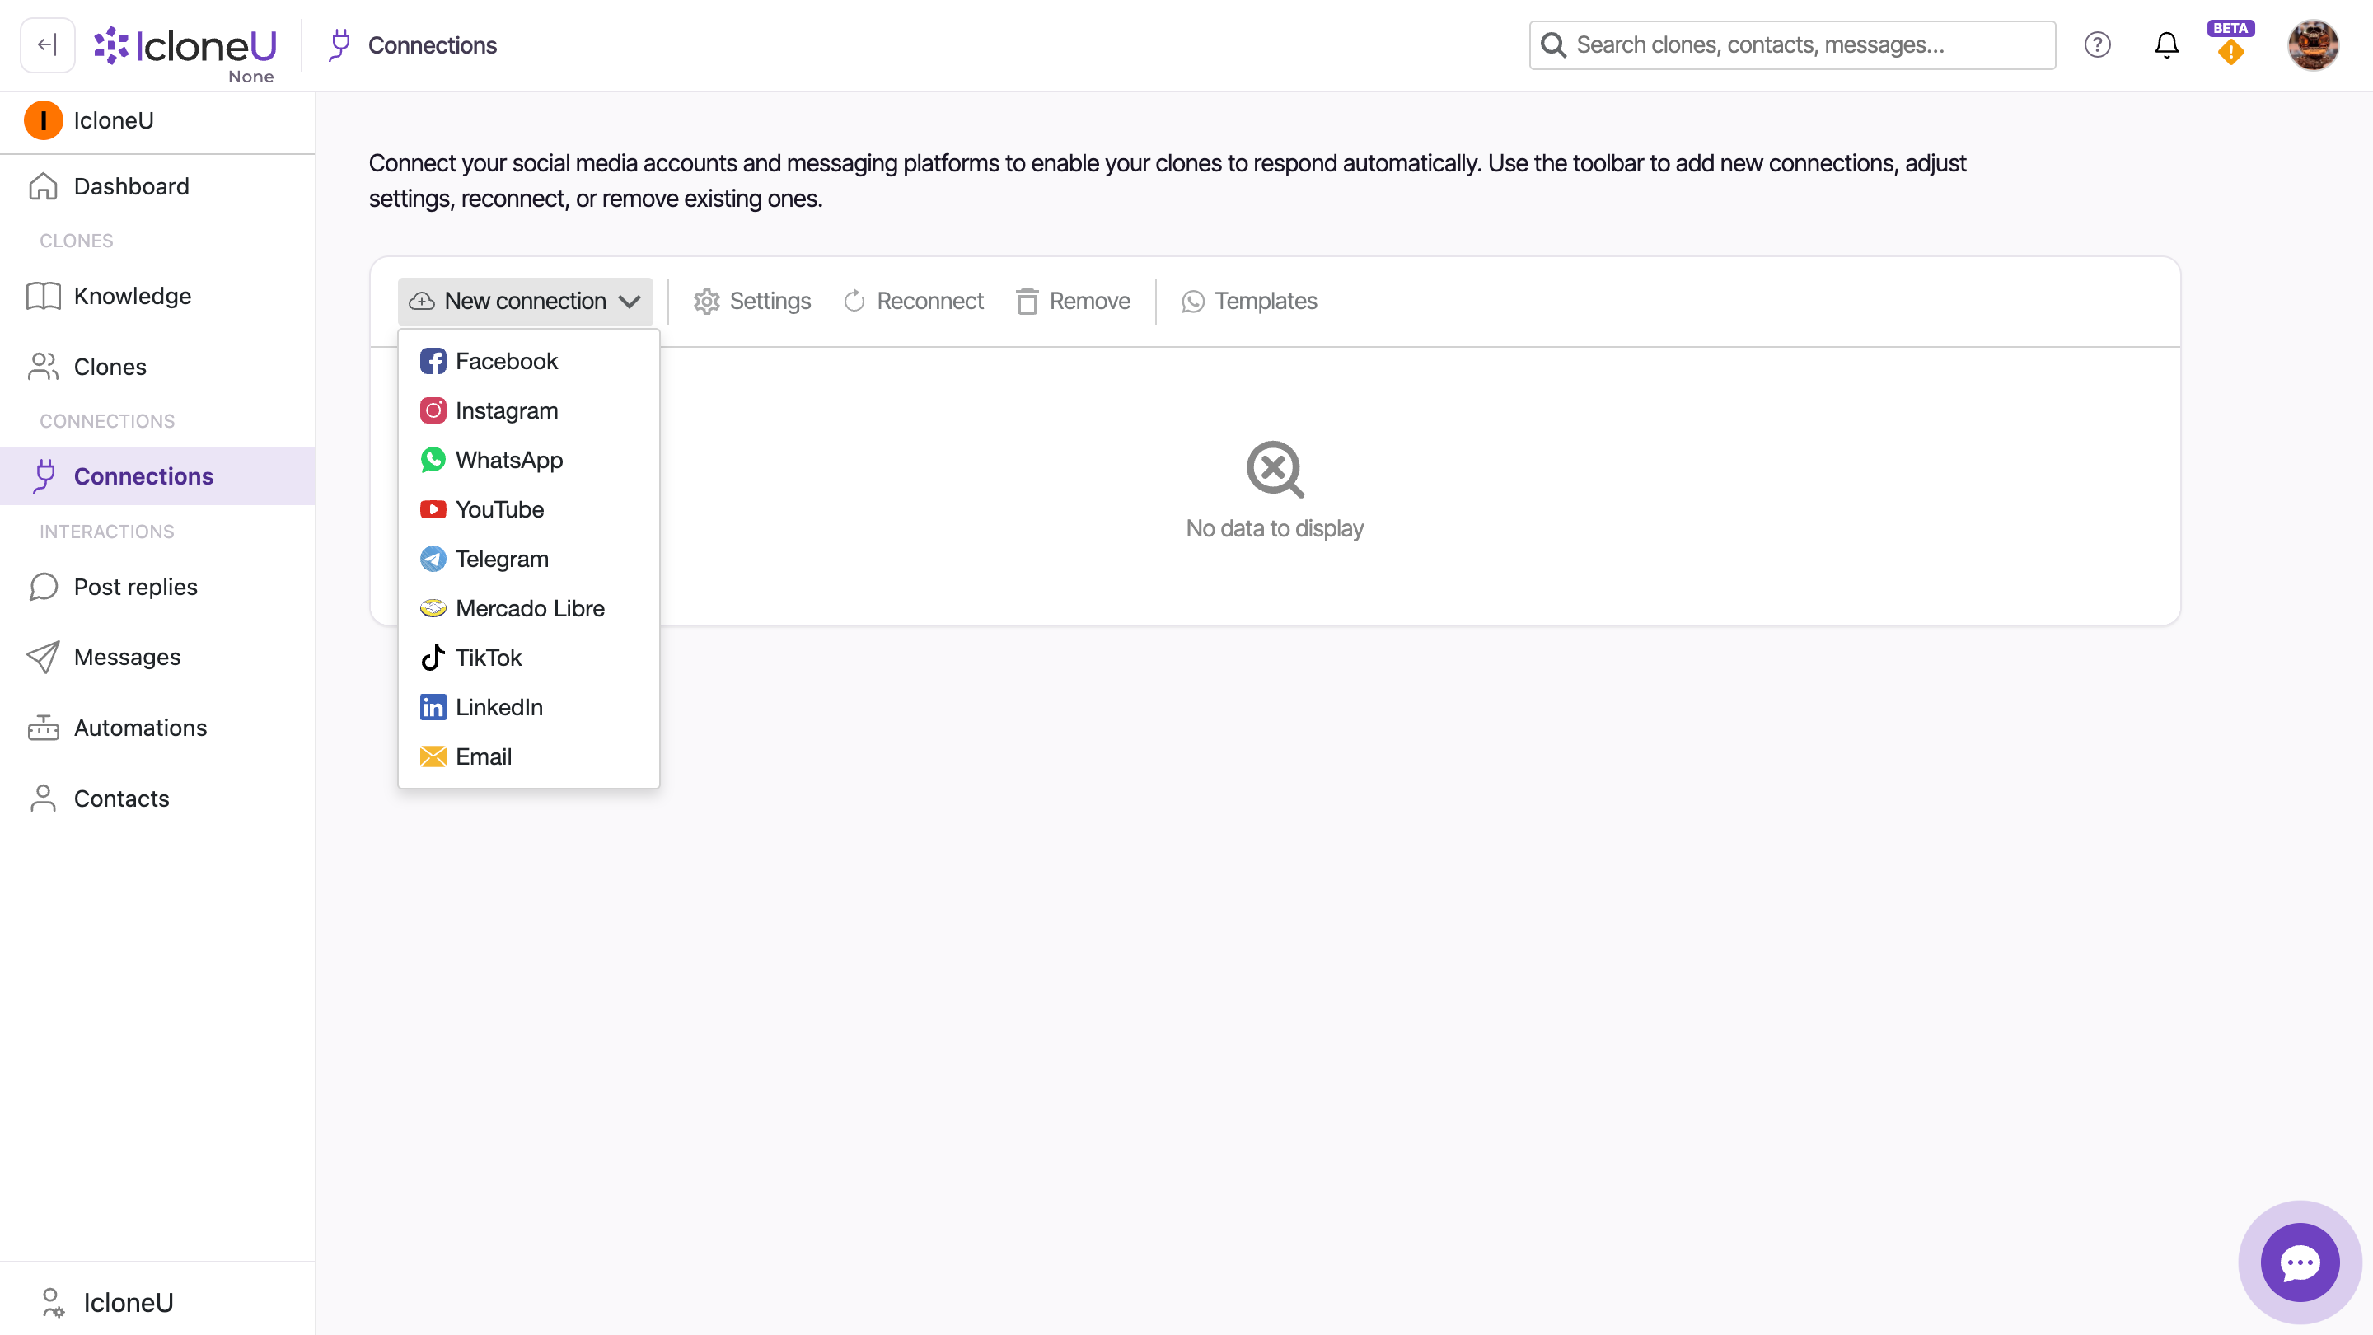Viewport: 2373px width, 1335px height.
Task: Click the IcloneU logo
Action: pyautogui.click(x=185, y=45)
